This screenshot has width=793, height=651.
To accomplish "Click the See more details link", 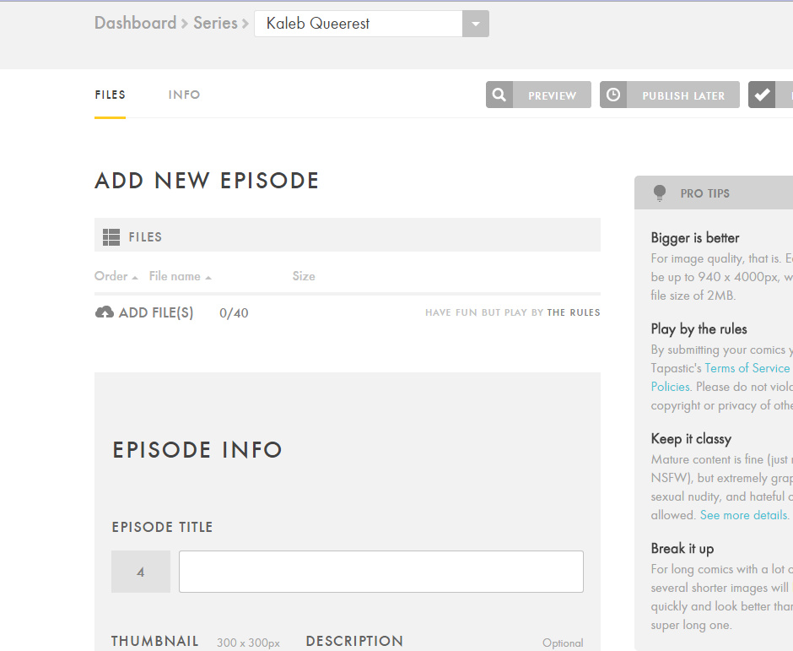I will (743, 515).
